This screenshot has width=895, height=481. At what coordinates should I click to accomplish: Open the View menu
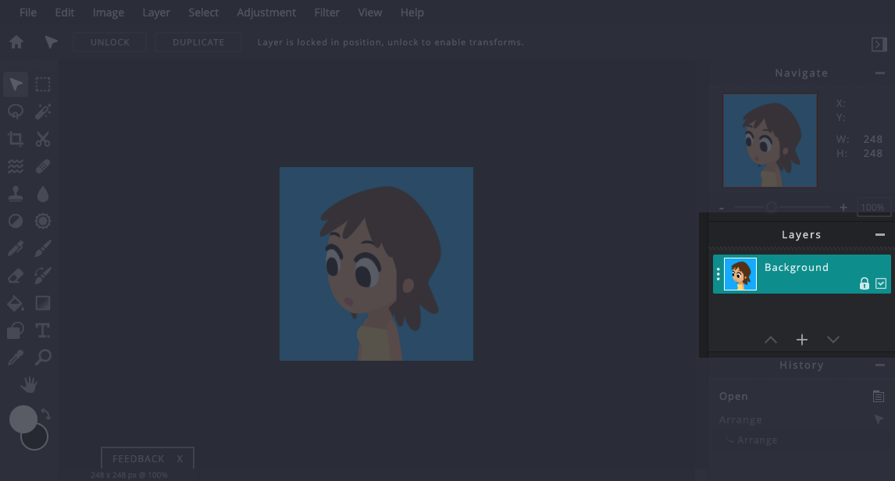coord(370,12)
